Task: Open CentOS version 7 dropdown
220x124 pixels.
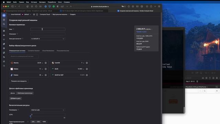Action: (x=83, y=63)
